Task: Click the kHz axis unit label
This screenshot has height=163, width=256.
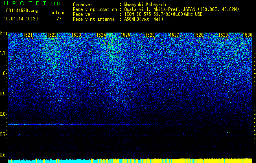Action: [x=4, y=33]
